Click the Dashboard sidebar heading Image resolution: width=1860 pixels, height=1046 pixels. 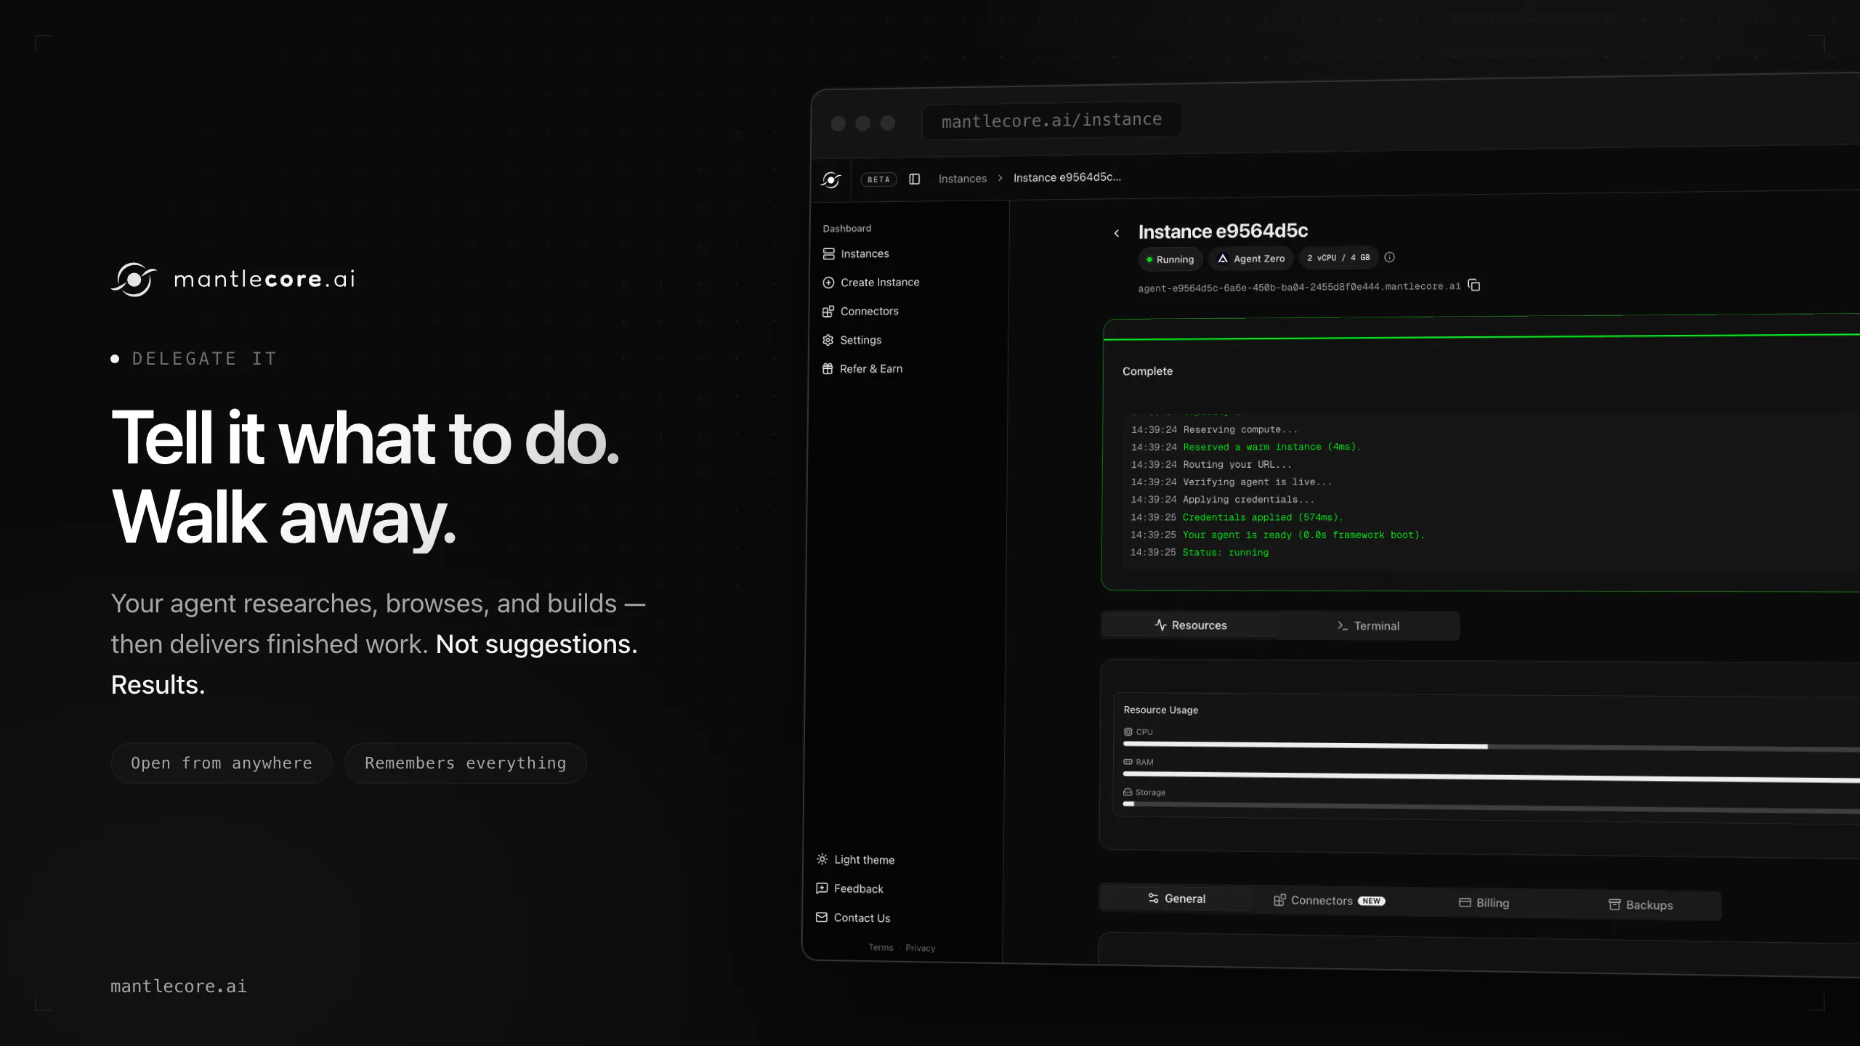coord(846,228)
